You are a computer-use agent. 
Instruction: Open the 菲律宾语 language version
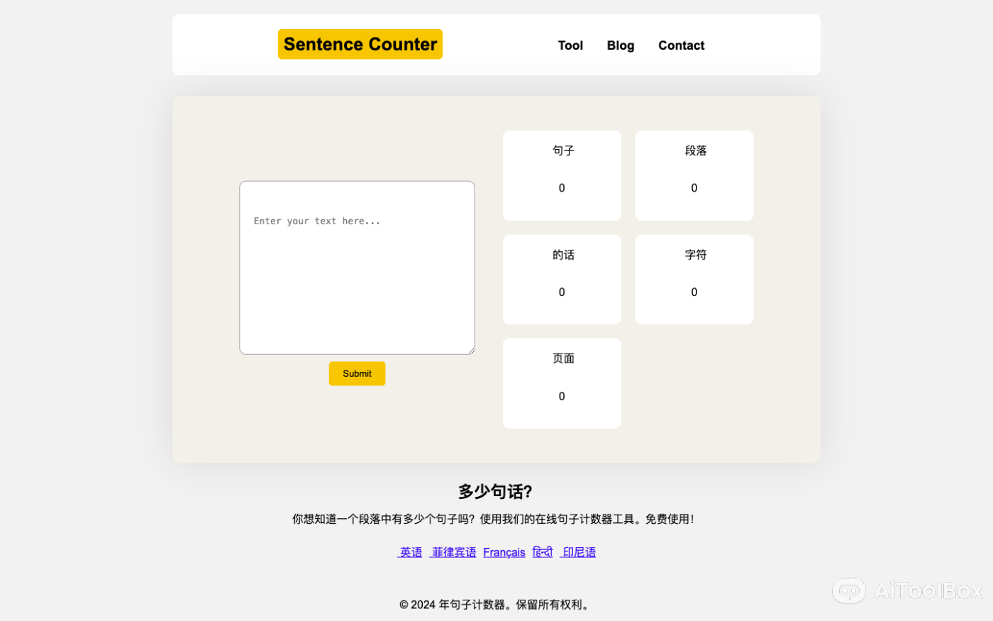coord(453,552)
